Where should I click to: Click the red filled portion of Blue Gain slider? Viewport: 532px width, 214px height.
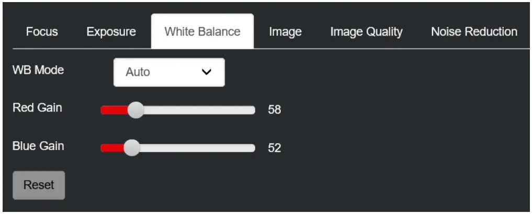tap(111, 148)
